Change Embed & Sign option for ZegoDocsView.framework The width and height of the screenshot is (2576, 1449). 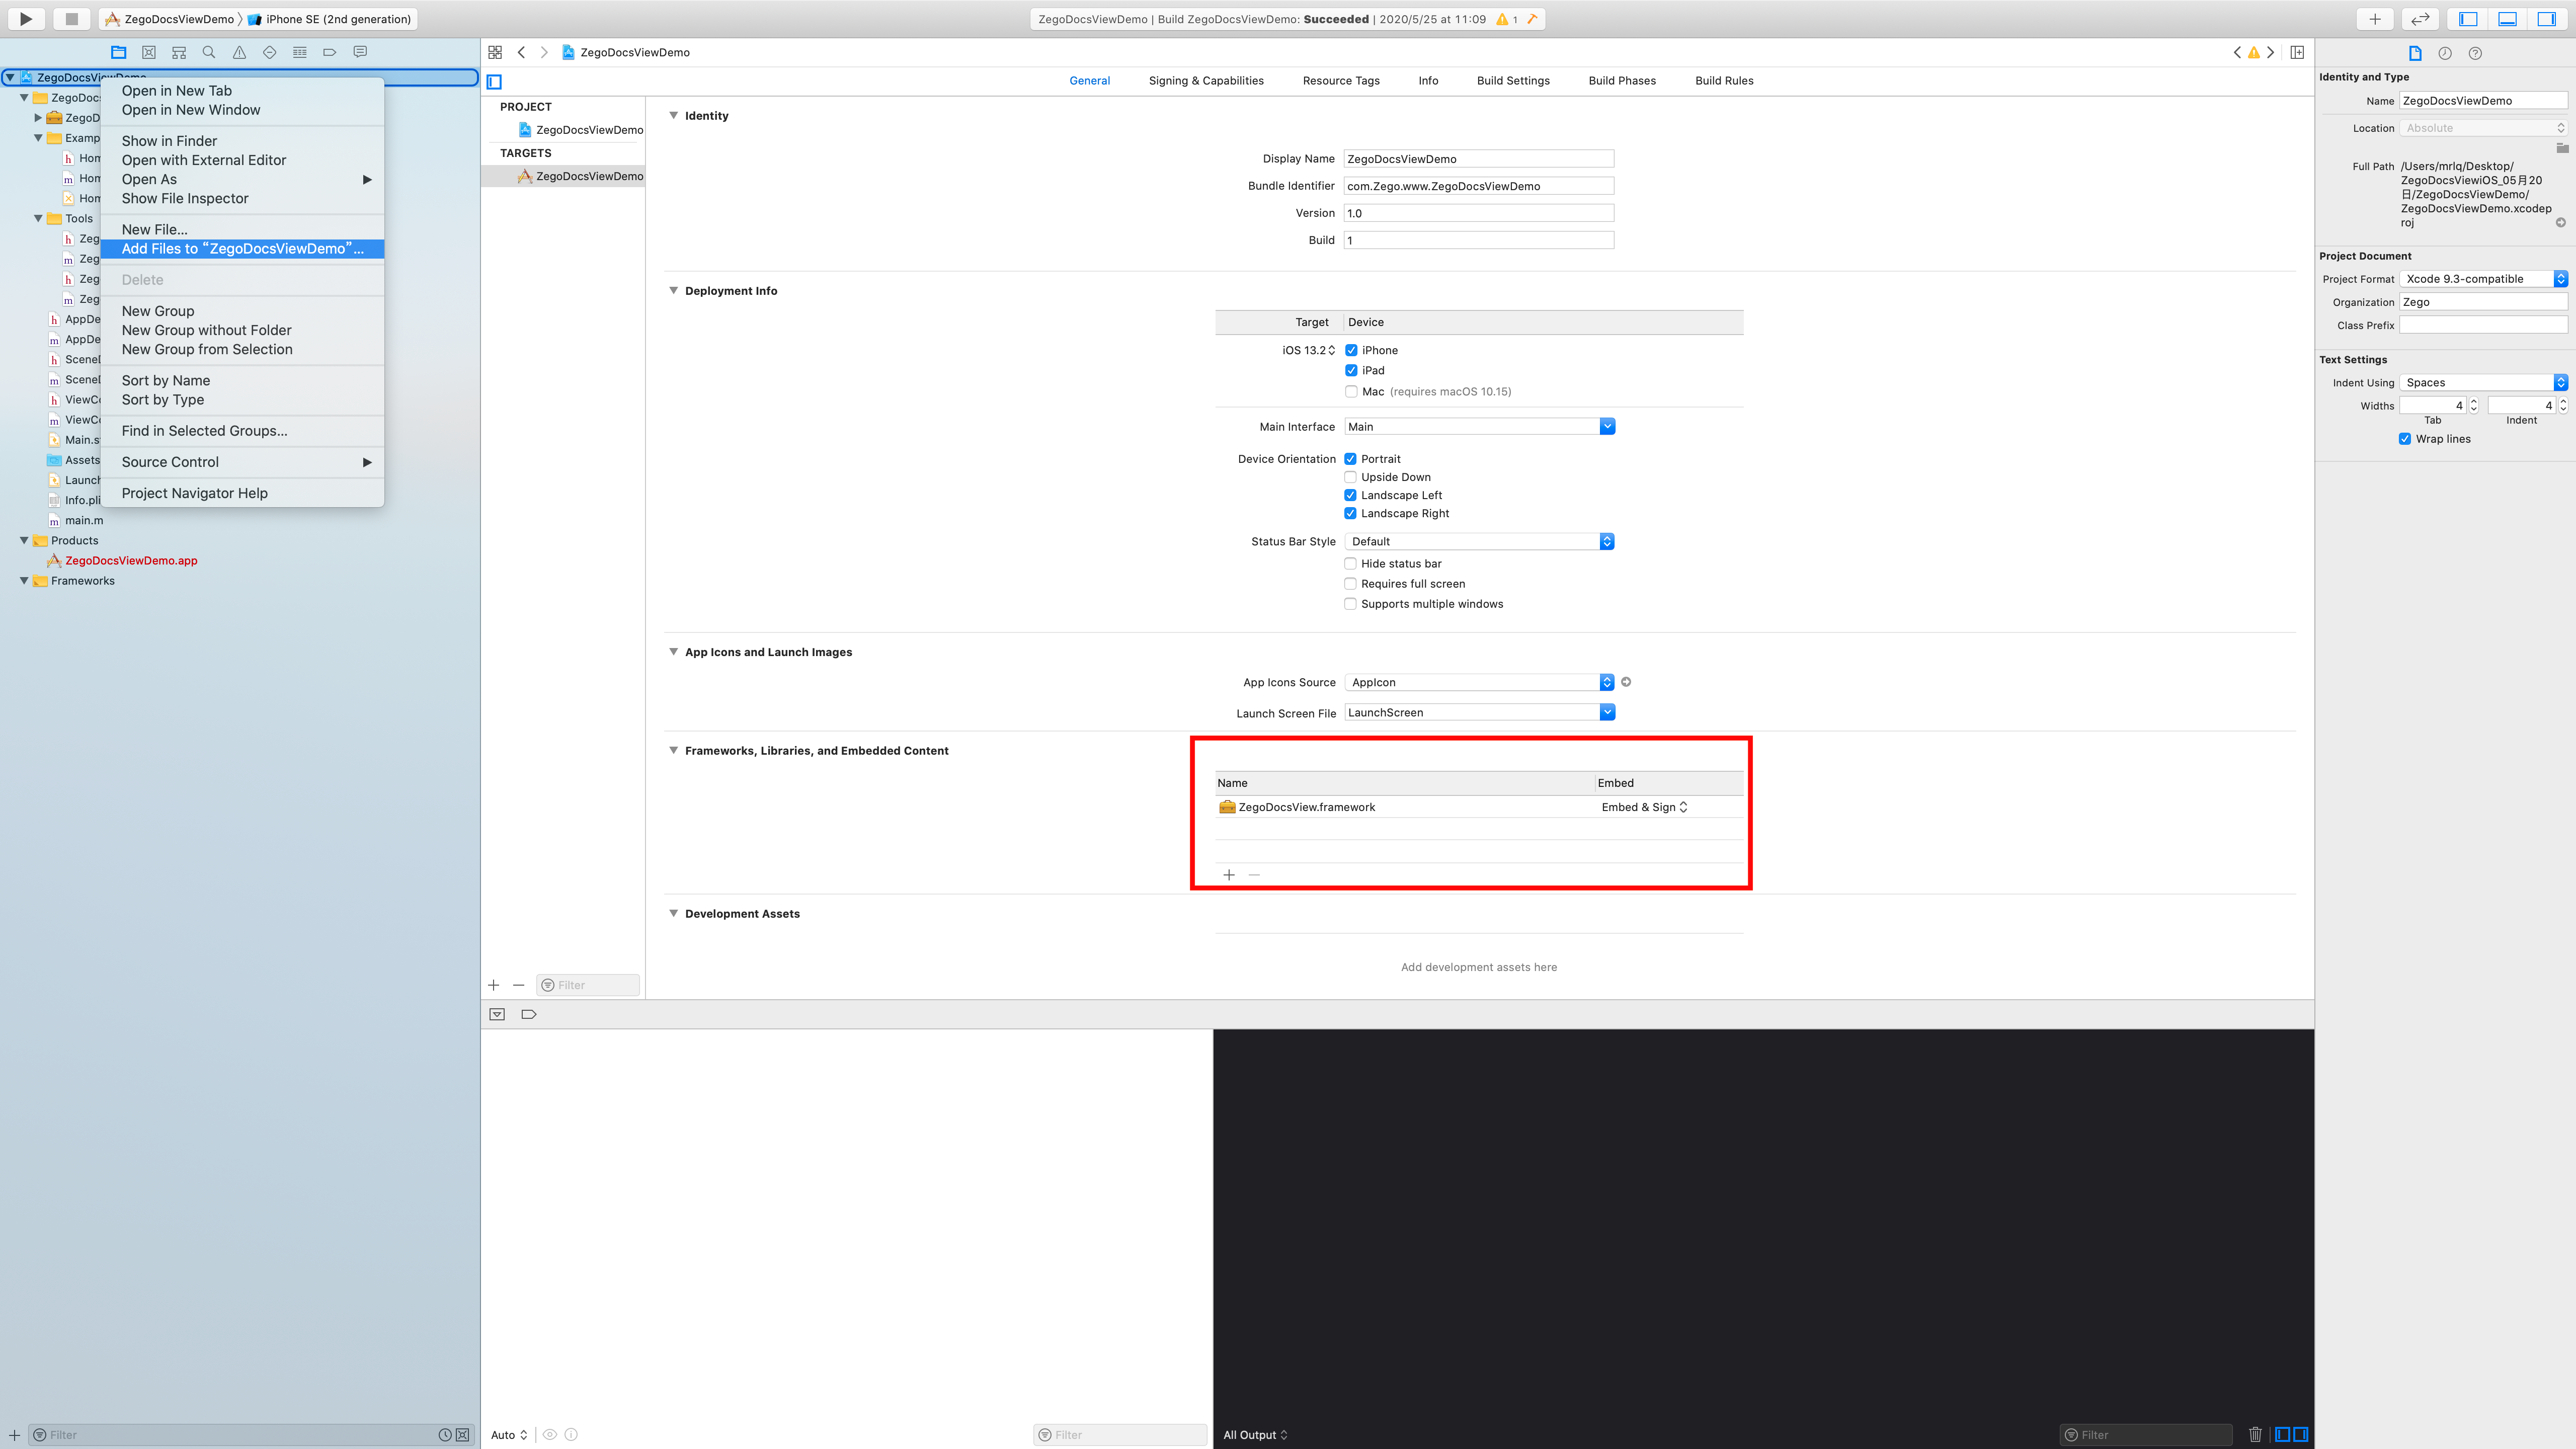tap(1644, 807)
